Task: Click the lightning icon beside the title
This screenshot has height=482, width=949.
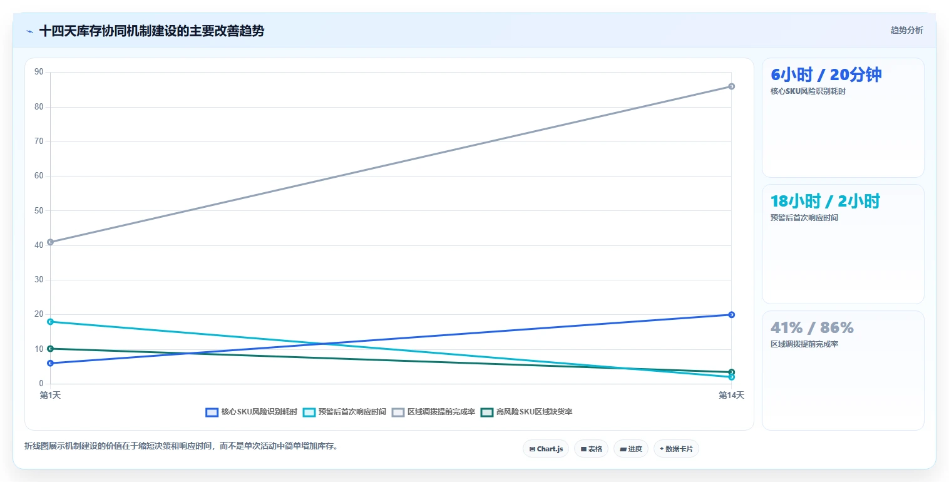Action: click(x=29, y=31)
